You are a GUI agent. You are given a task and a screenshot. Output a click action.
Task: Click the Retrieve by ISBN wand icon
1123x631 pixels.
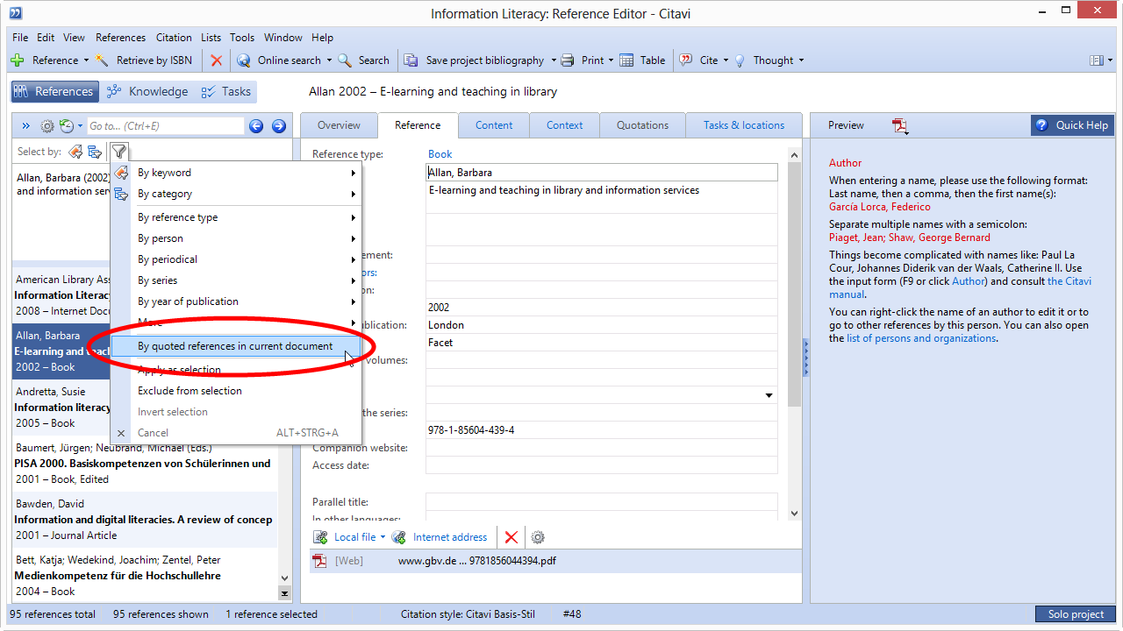pos(103,60)
